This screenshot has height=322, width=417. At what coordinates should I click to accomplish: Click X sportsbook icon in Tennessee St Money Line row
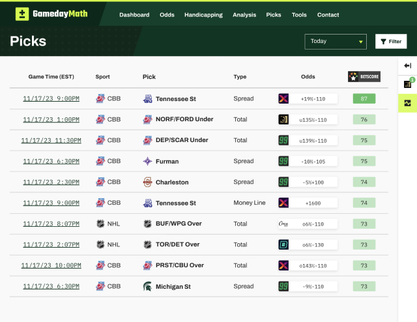coord(283,203)
